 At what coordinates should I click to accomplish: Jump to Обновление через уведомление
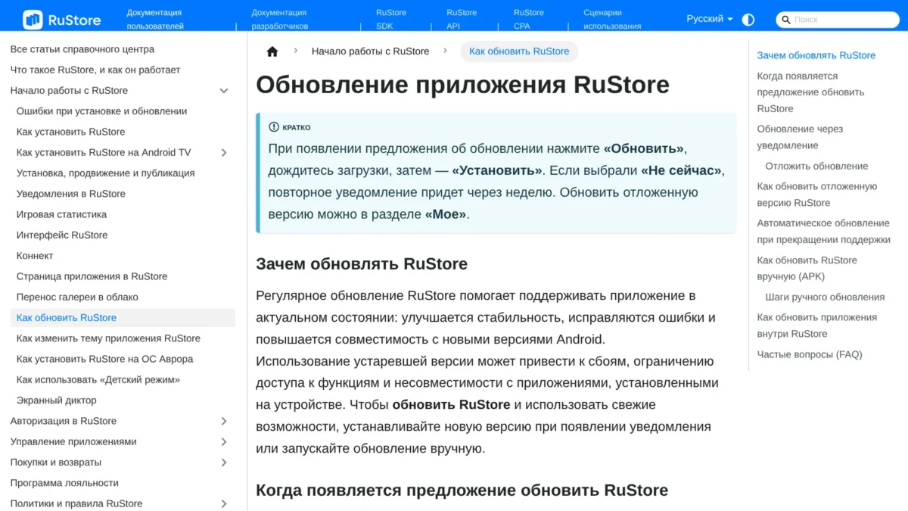click(800, 137)
